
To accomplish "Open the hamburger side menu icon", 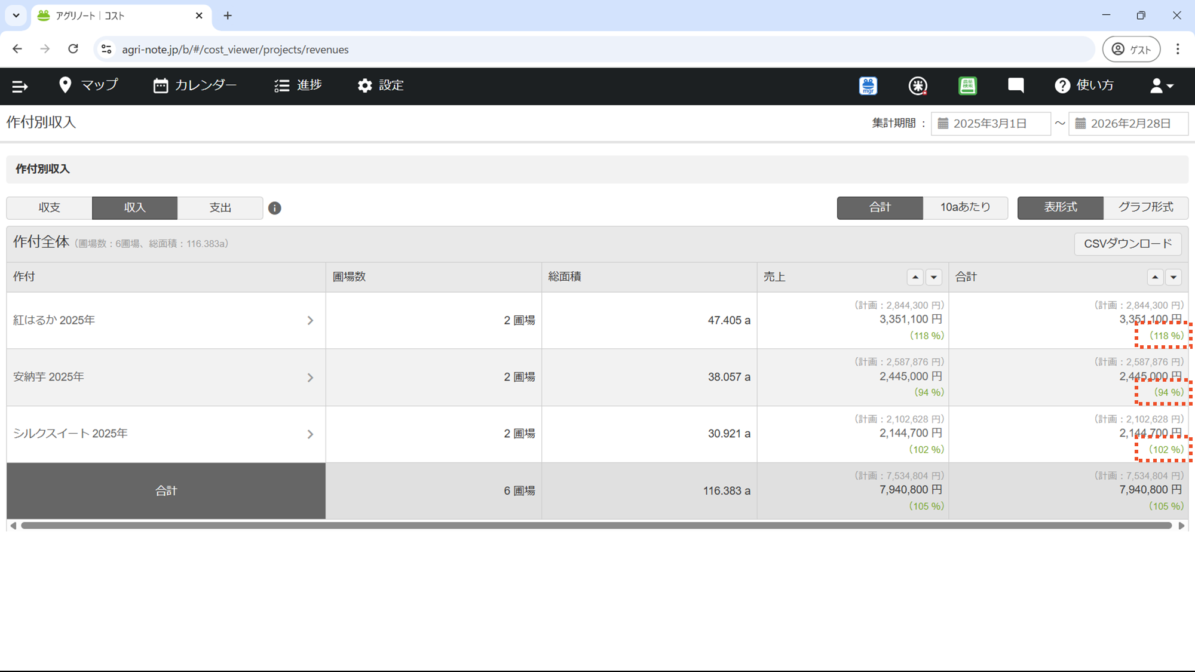I will 20,87.
